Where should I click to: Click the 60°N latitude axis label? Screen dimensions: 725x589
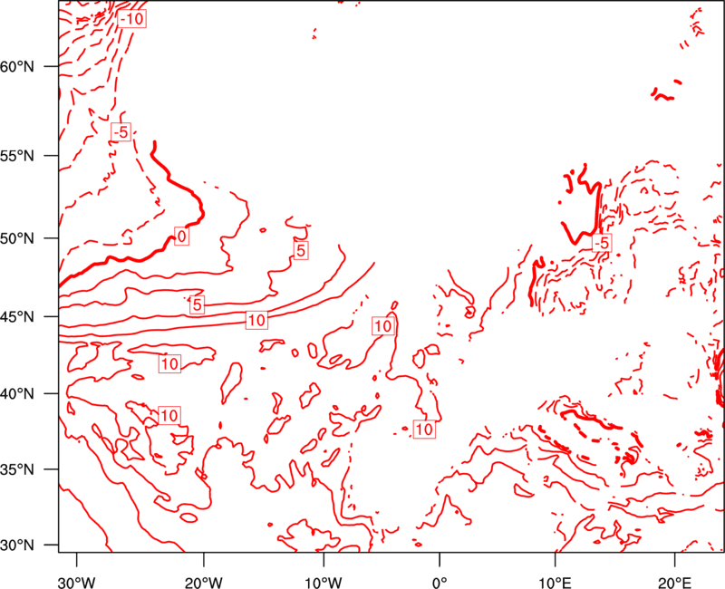(x=17, y=66)
